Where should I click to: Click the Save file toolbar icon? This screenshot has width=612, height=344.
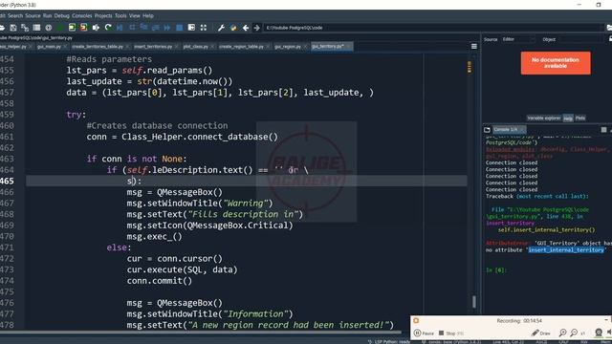click(x=13, y=28)
